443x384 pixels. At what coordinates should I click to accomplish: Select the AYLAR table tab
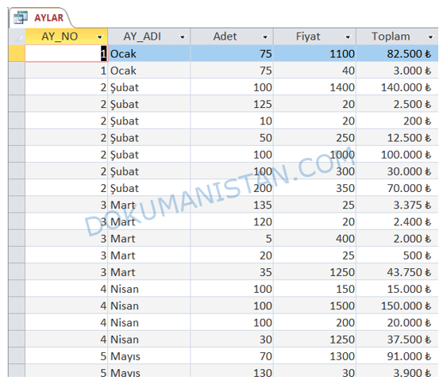[x=40, y=17]
